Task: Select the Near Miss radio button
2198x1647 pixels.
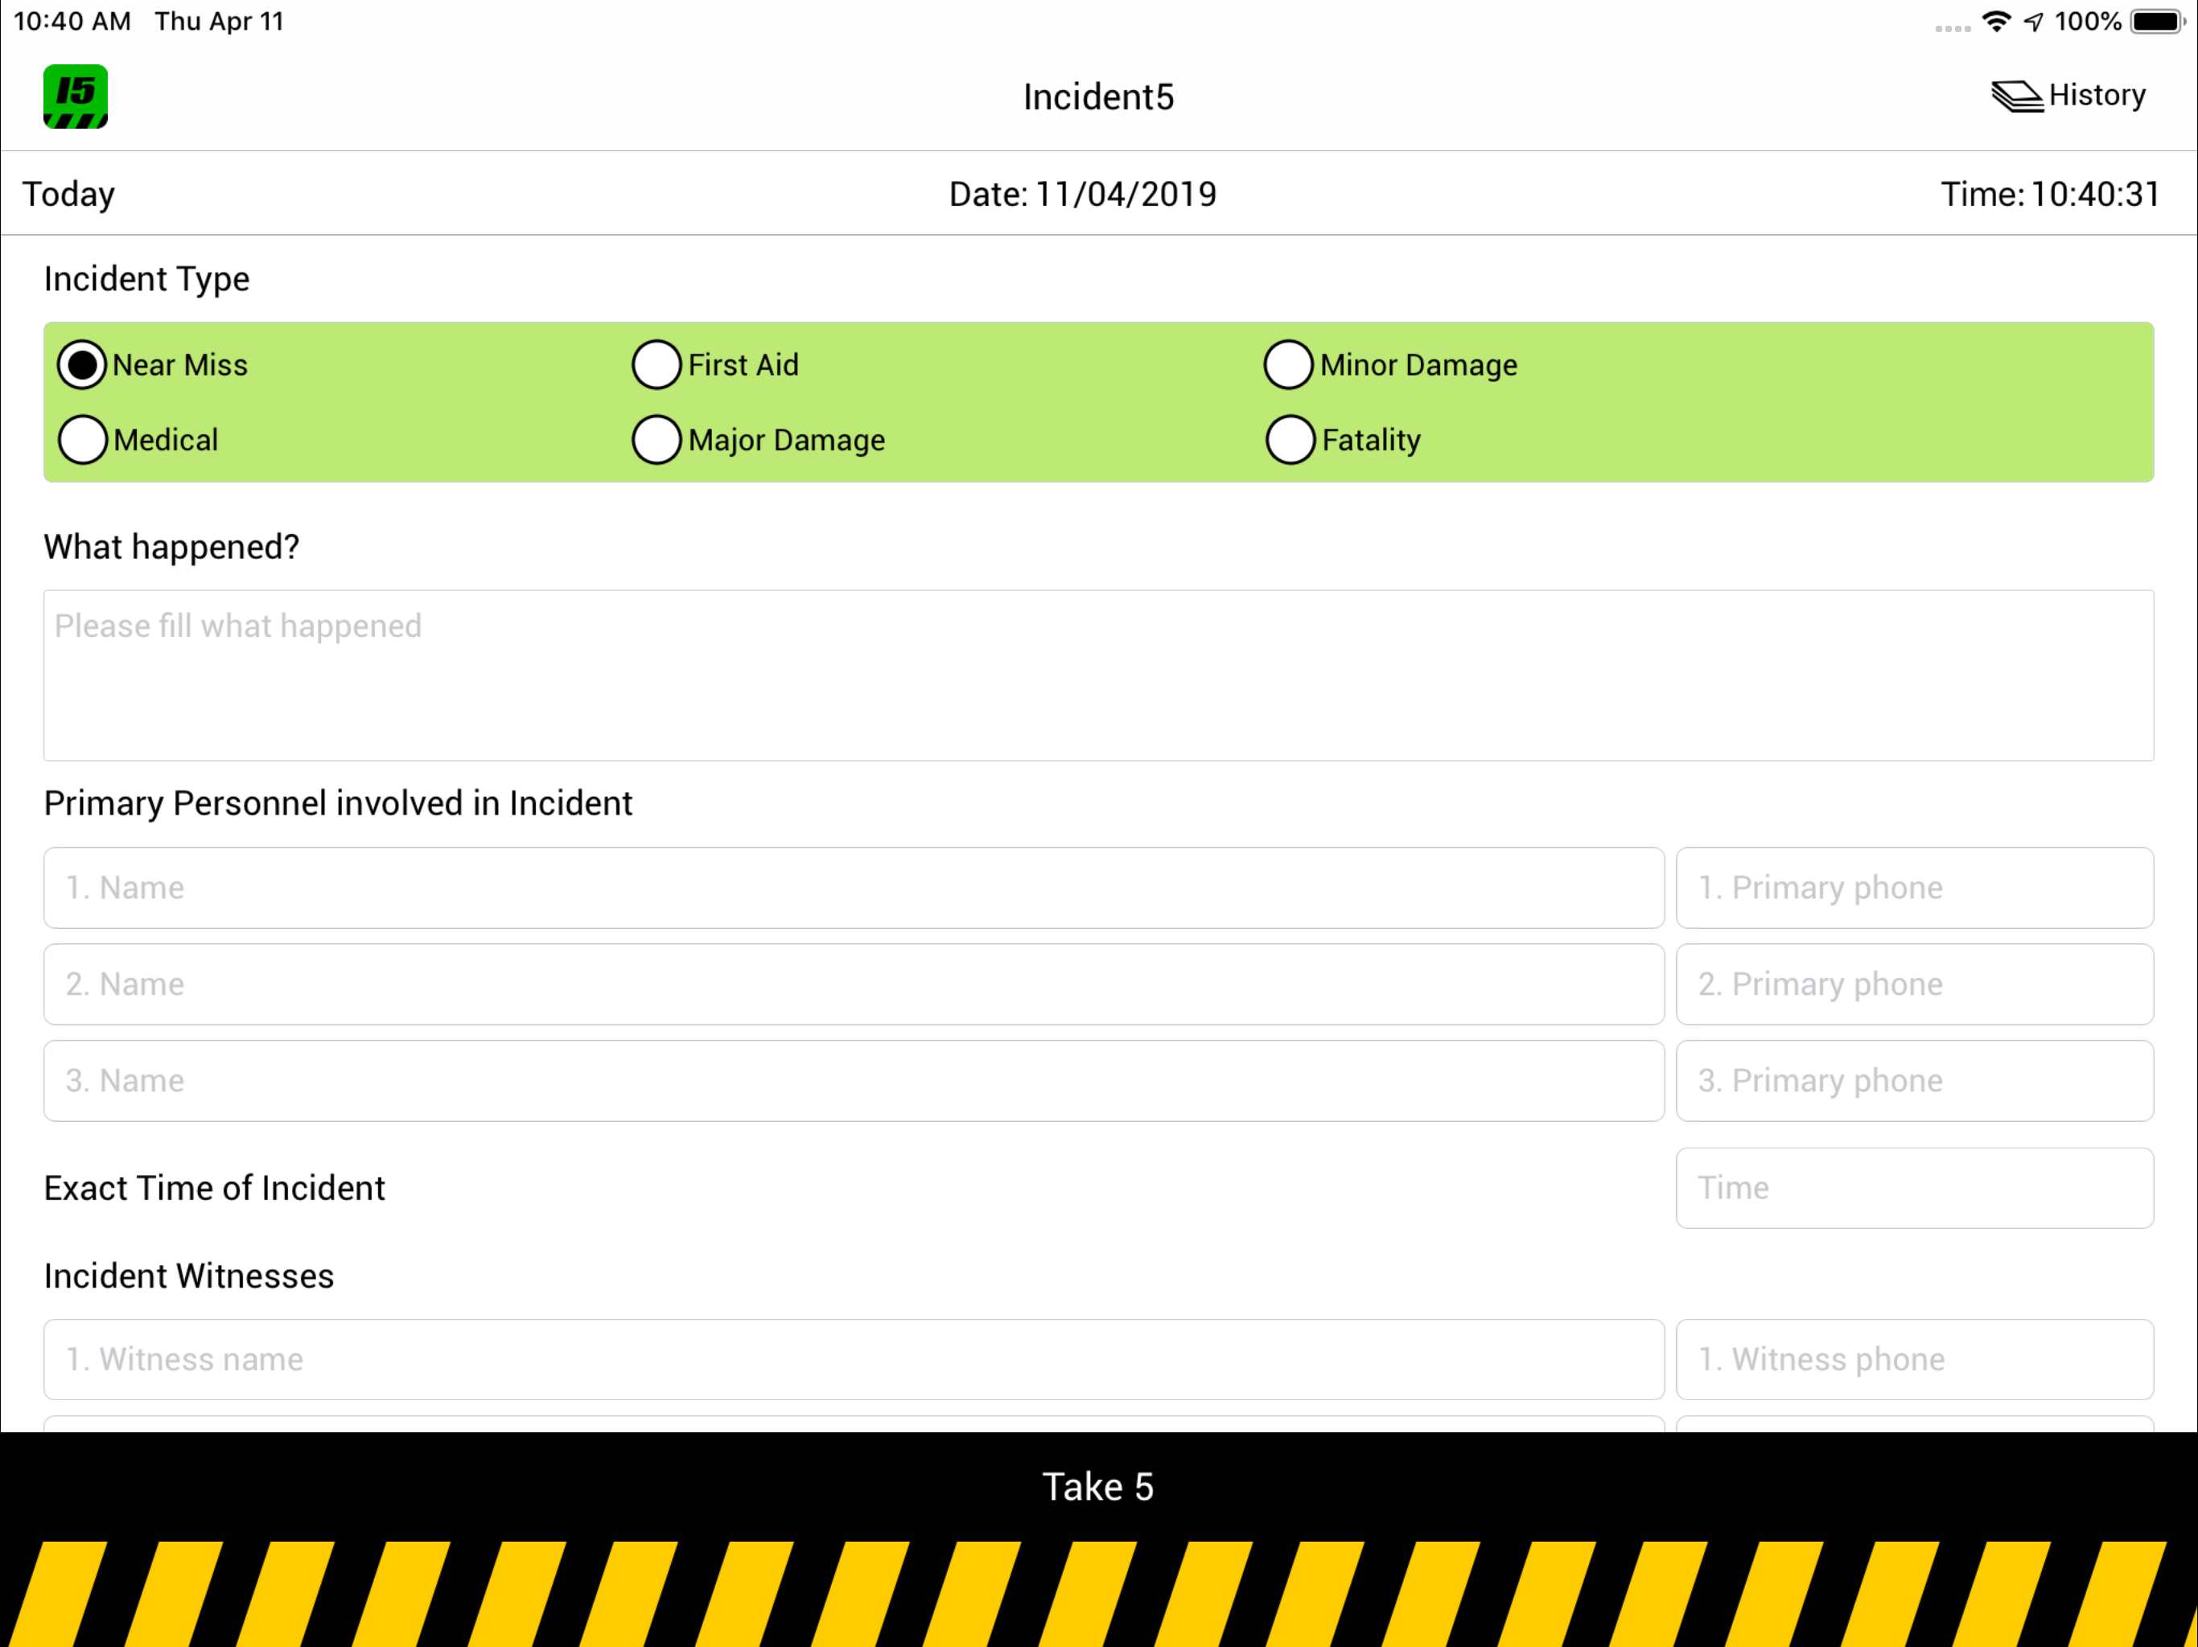Action: (x=83, y=364)
